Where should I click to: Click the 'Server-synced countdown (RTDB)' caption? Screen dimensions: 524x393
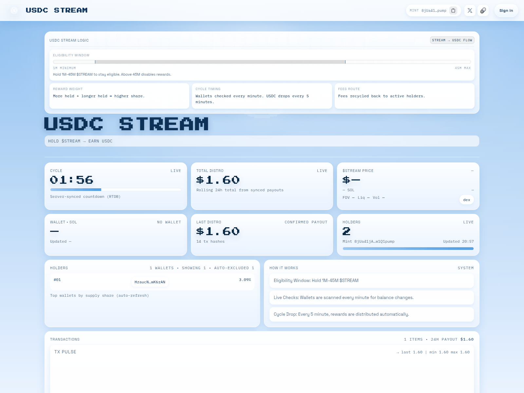(85, 196)
